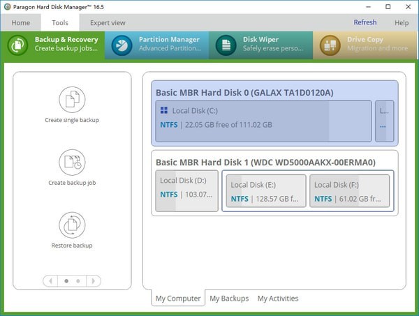Select Basic MBR Hard Disk 1 header
Screen dimensions: 419x316
(265, 163)
